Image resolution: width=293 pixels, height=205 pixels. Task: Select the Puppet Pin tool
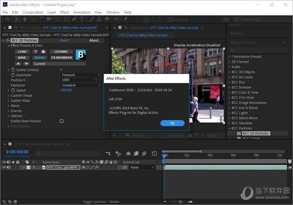pyautogui.click(x=125, y=19)
